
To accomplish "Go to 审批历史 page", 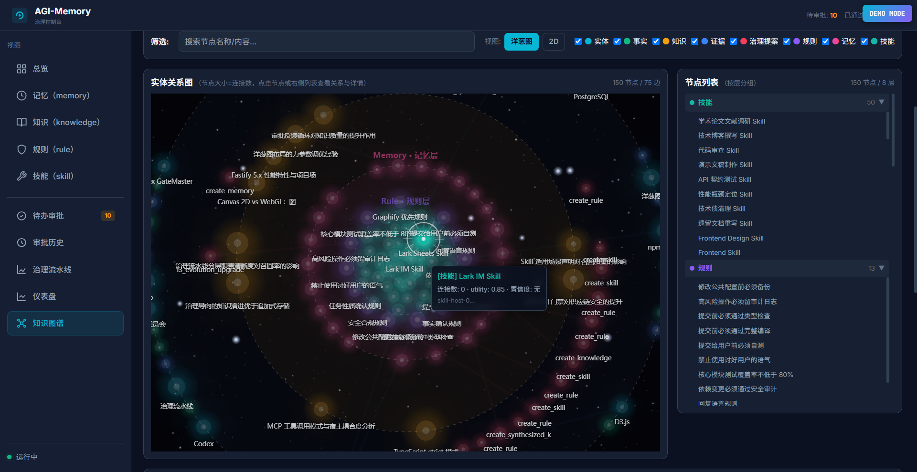I will tap(65, 242).
